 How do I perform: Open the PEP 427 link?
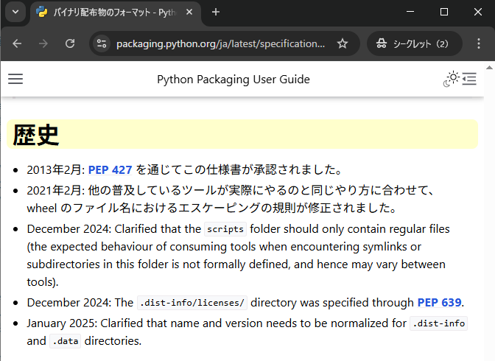(110, 170)
